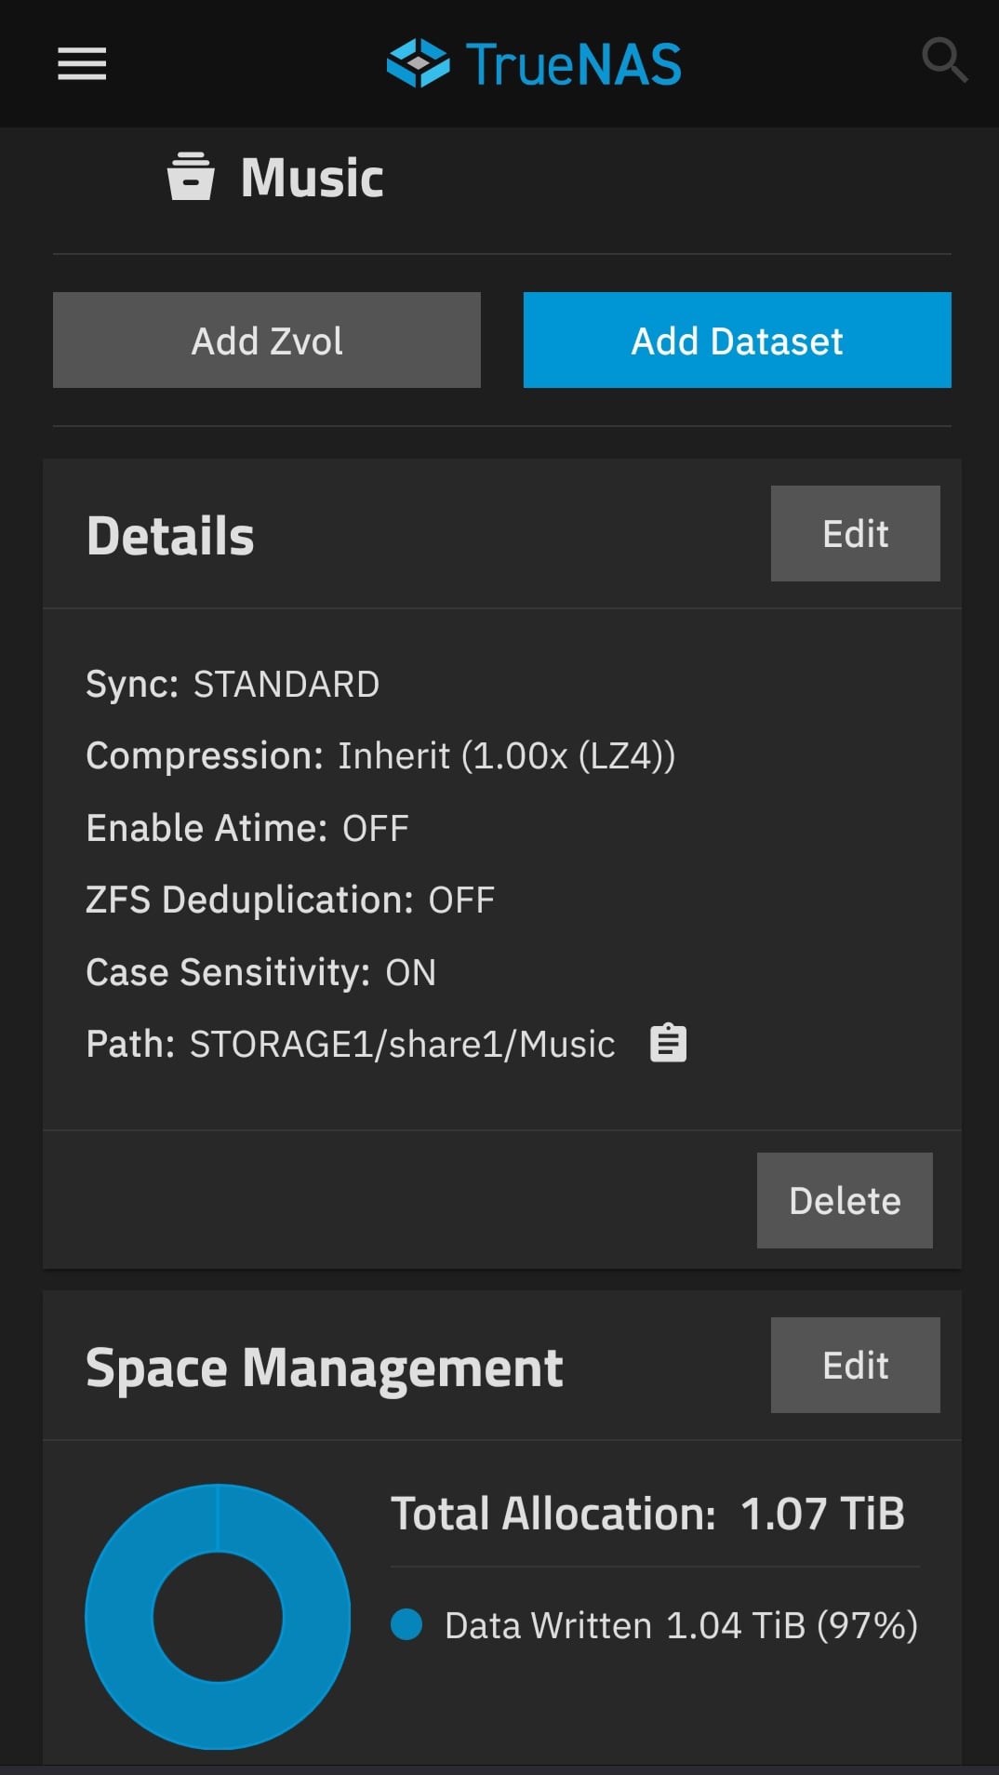Click the Total Allocation 1.07 TiB text
This screenshot has height=1775, width=999.
click(x=647, y=1514)
